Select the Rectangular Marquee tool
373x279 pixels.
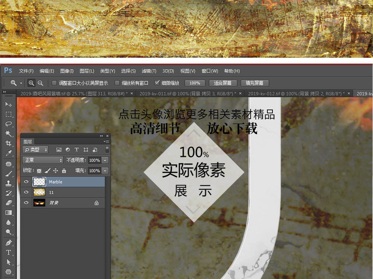[9, 114]
